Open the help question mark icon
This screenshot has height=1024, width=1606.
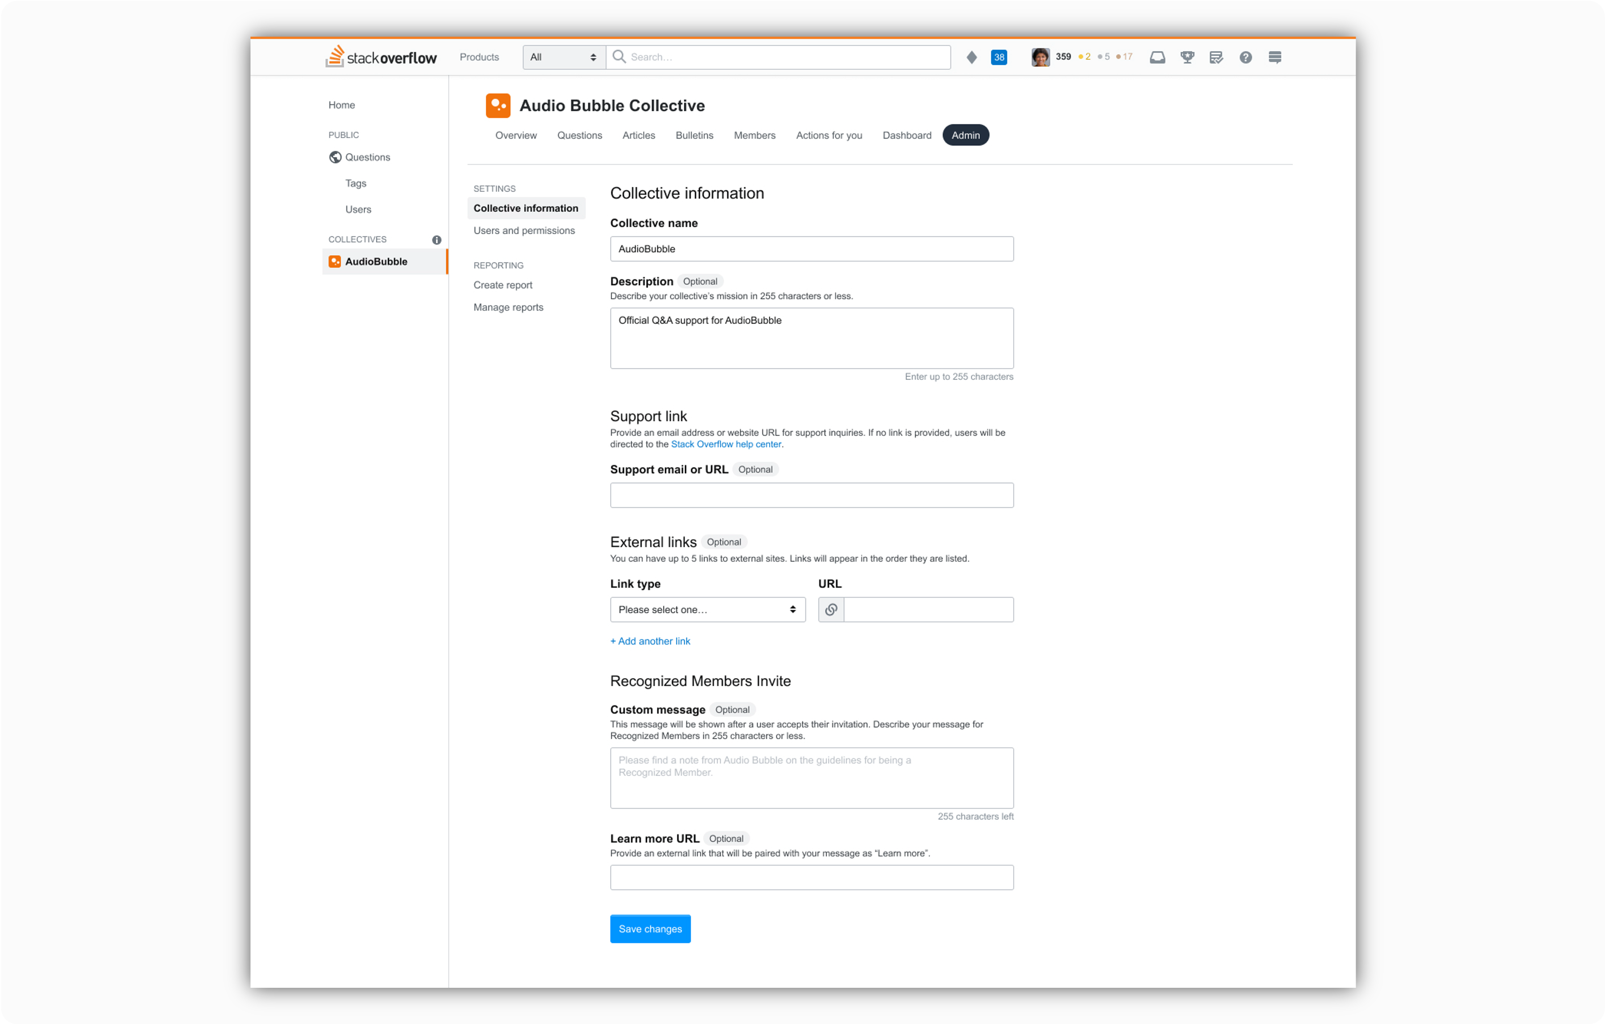click(x=1245, y=57)
